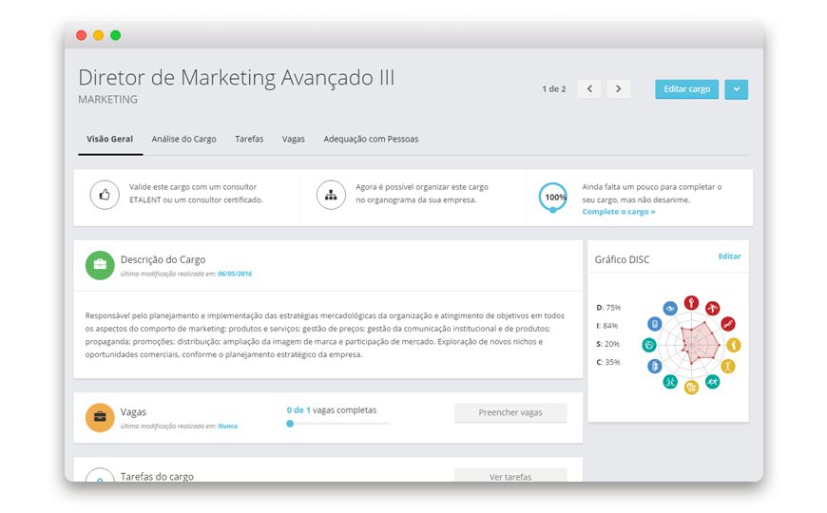
Task: Go to next cargo with right arrow
Action: click(619, 89)
